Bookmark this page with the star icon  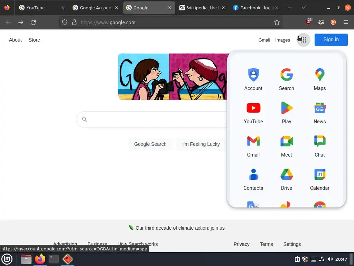point(277,22)
